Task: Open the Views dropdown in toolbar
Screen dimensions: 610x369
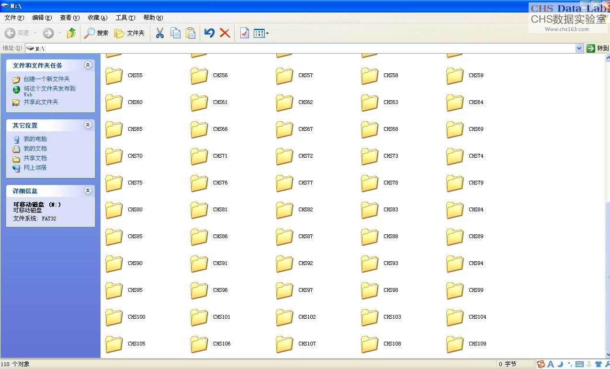Action: click(x=261, y=33)
